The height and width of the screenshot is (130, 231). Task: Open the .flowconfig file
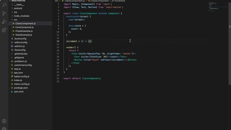click(x=20, y=50)
